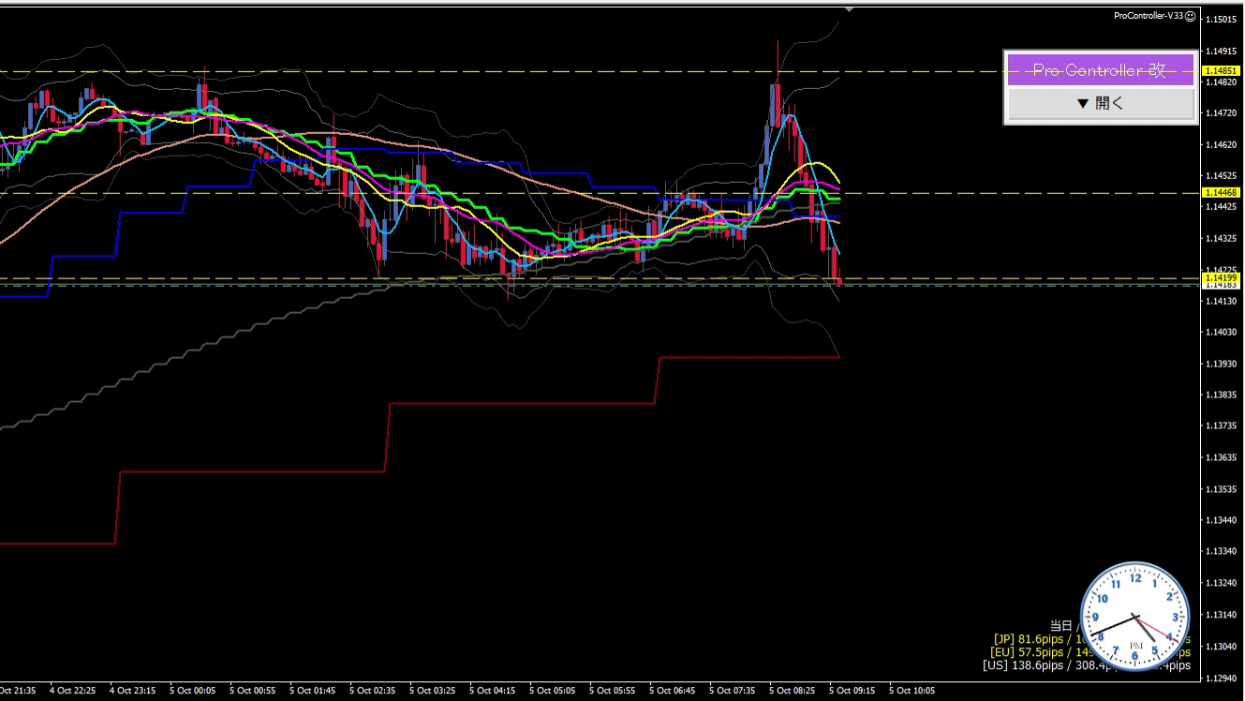Click the chart shift triangle marker at top

849,8
